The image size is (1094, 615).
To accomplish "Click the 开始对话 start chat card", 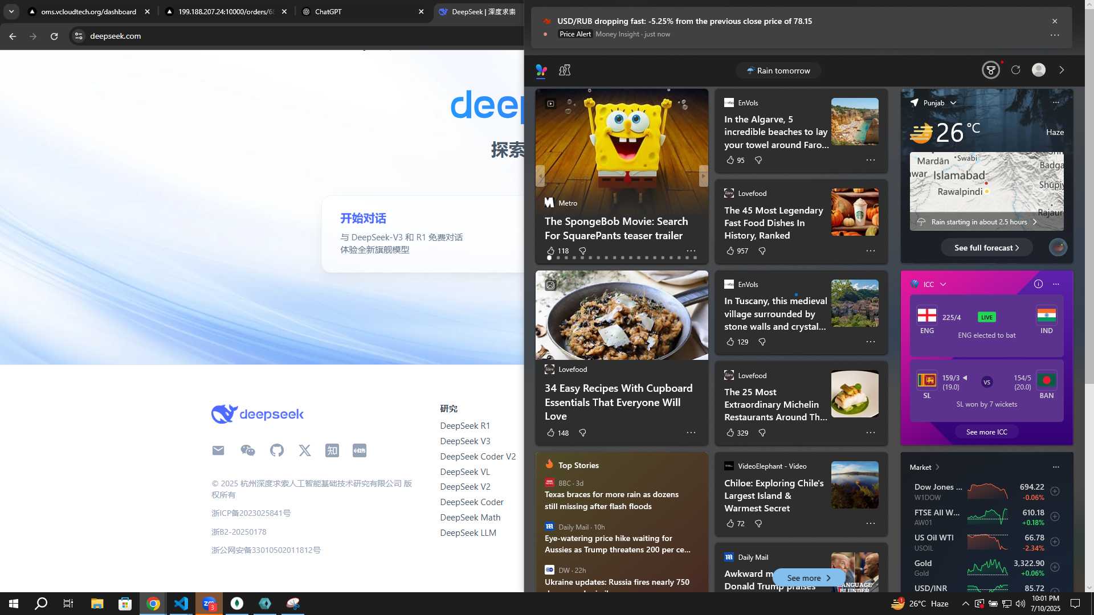I will [x=423, y=234].
